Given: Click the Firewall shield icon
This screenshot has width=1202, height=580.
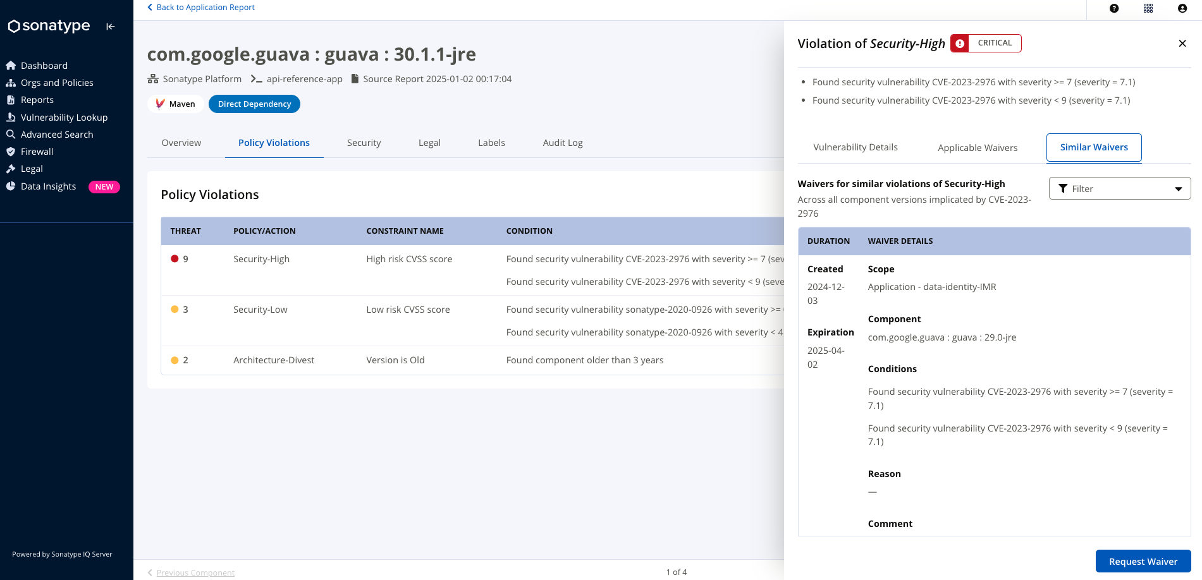Looking at the screenshot, I should click(11, 152).
